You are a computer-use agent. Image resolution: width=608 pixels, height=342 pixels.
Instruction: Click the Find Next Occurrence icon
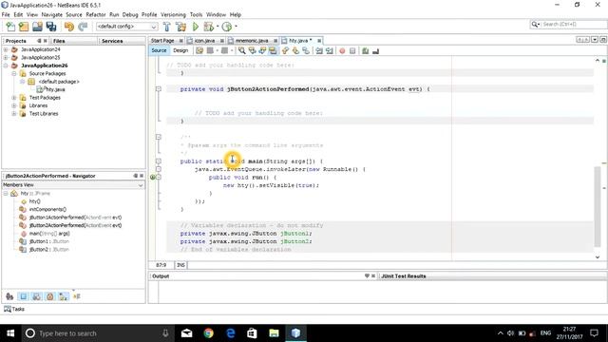(262, 50)
